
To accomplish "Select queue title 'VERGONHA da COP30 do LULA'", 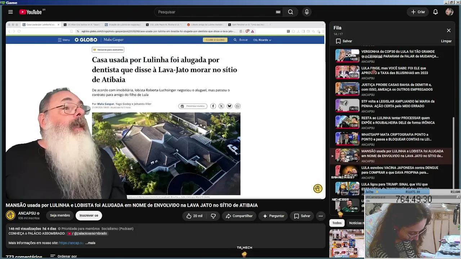I will point(400,54).
